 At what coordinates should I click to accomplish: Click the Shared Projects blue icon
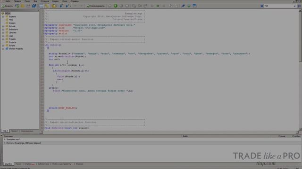pos(7,49)
